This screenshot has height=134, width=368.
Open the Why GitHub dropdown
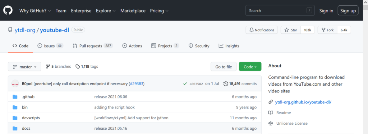35,11
